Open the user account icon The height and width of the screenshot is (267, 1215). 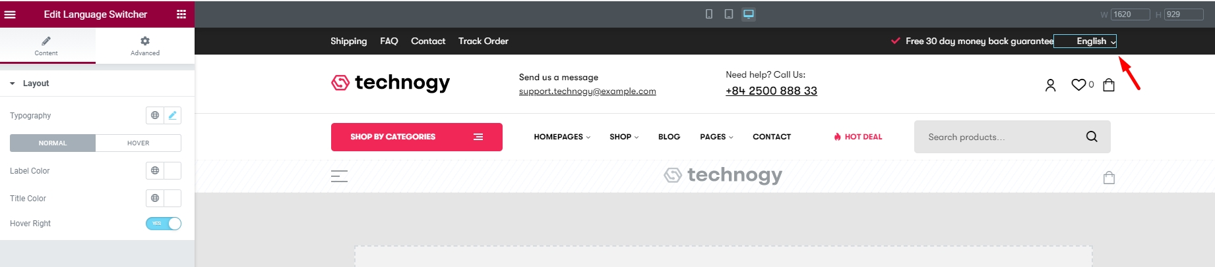click(1051, 85)
